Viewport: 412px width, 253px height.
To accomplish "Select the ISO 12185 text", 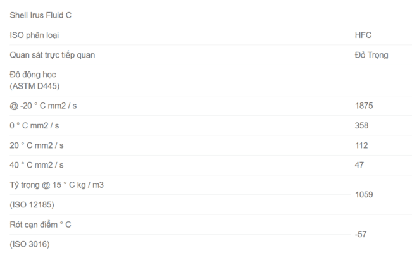I will [32, 205].
